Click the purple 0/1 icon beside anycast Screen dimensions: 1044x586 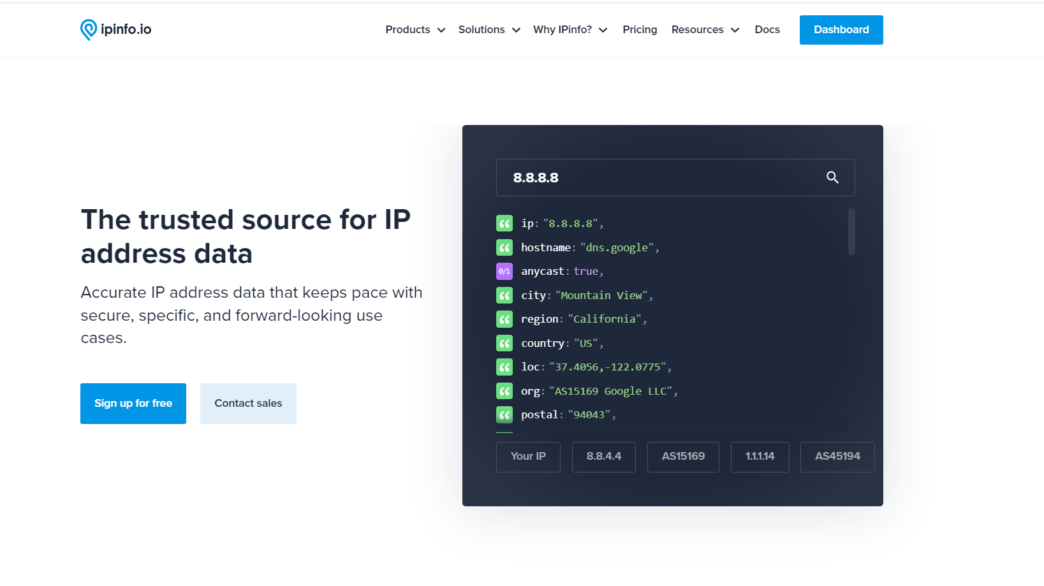504,271
